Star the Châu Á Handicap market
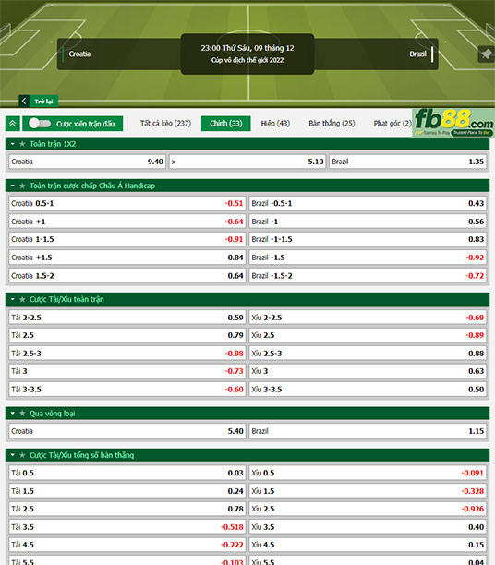Viewport: 495px width, 565px height. [22, 186]
